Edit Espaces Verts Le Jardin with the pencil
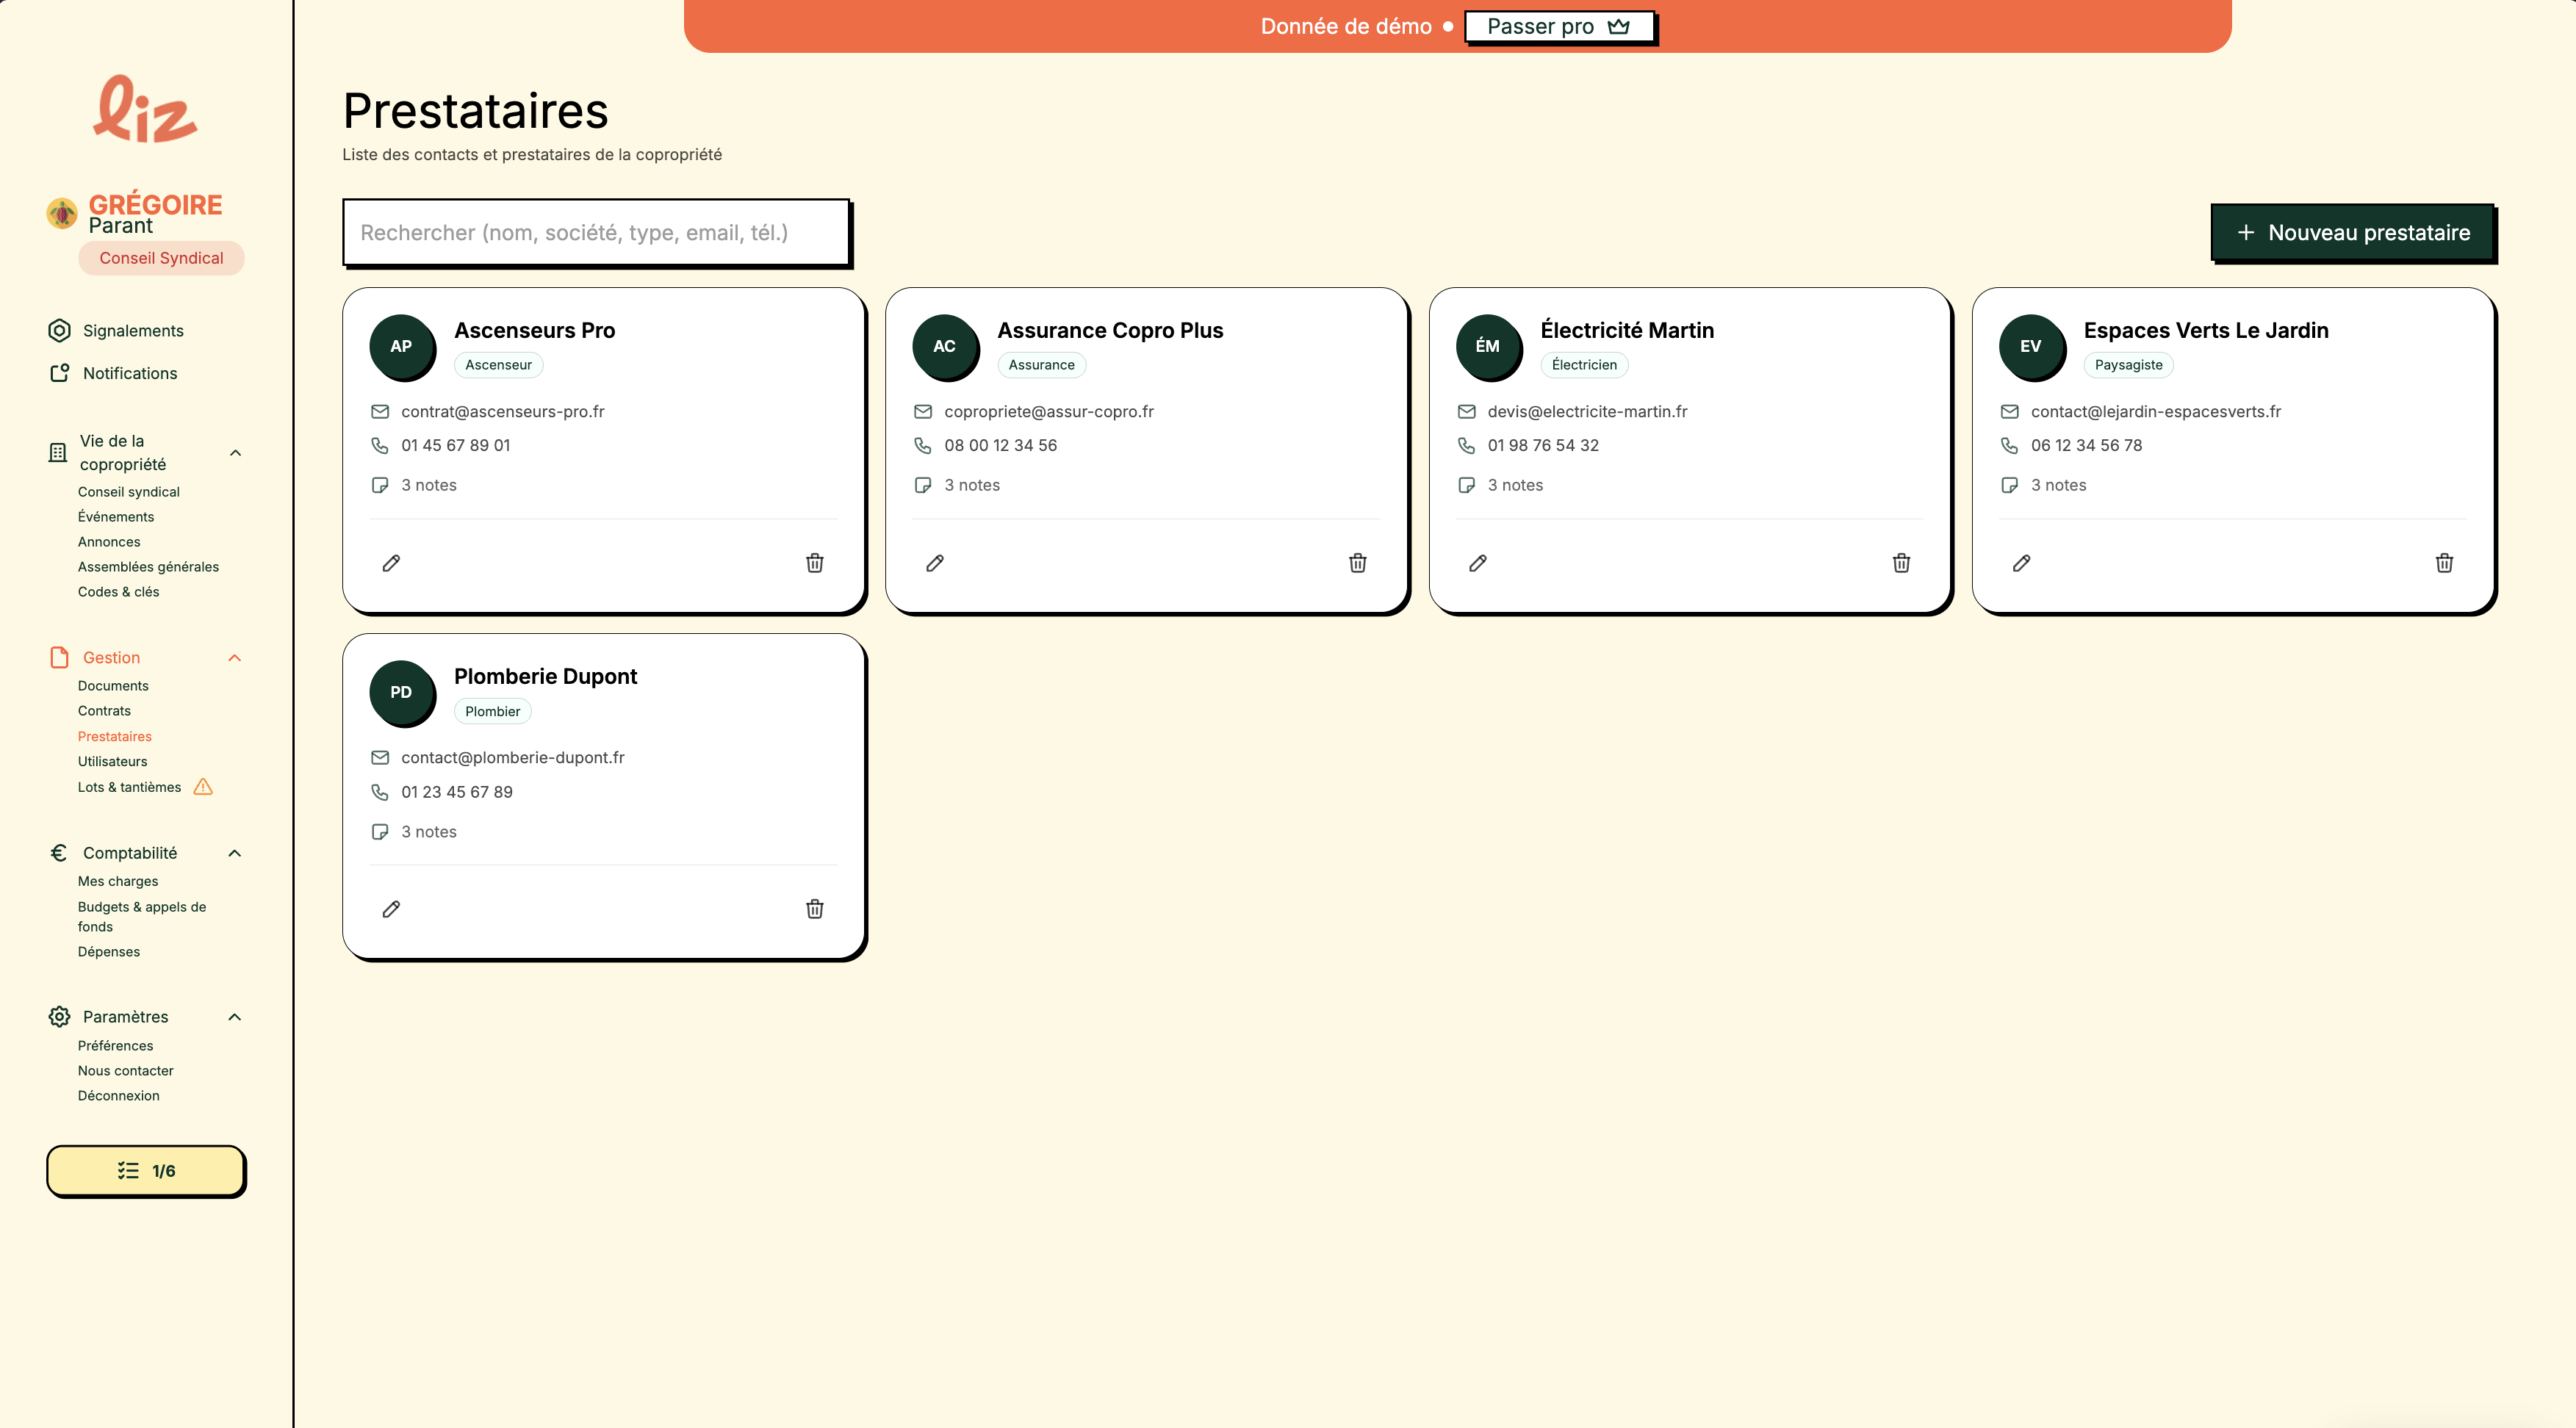The image size is (2576, 1428). (2021, 563)
